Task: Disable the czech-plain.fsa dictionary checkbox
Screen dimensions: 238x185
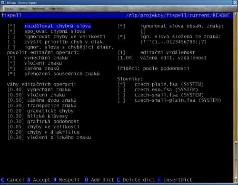Action: (121, 85)
